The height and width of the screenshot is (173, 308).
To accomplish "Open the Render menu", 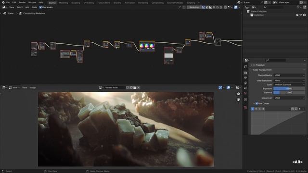I will tap(22, 2).
